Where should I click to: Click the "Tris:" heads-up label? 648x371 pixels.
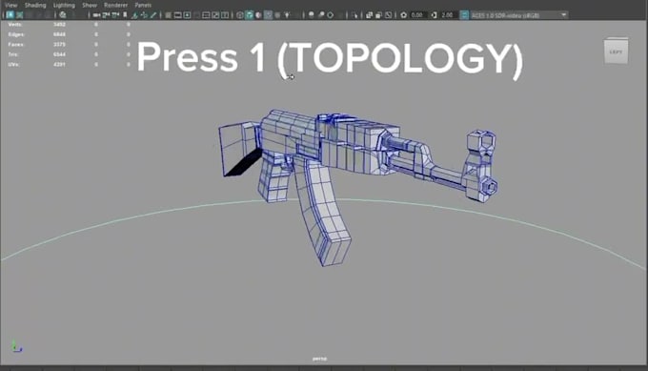click(13, 54)
